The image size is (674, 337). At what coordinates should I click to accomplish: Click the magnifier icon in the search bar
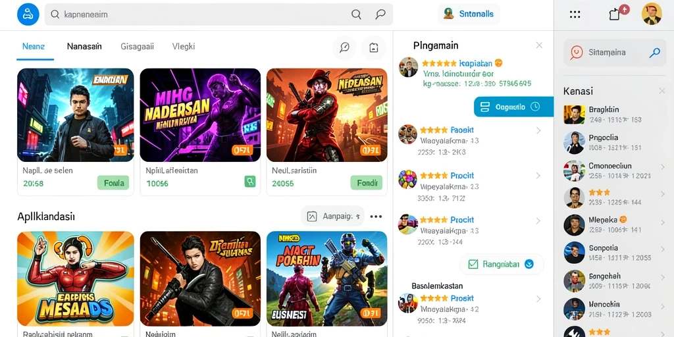tap(356, 14)
